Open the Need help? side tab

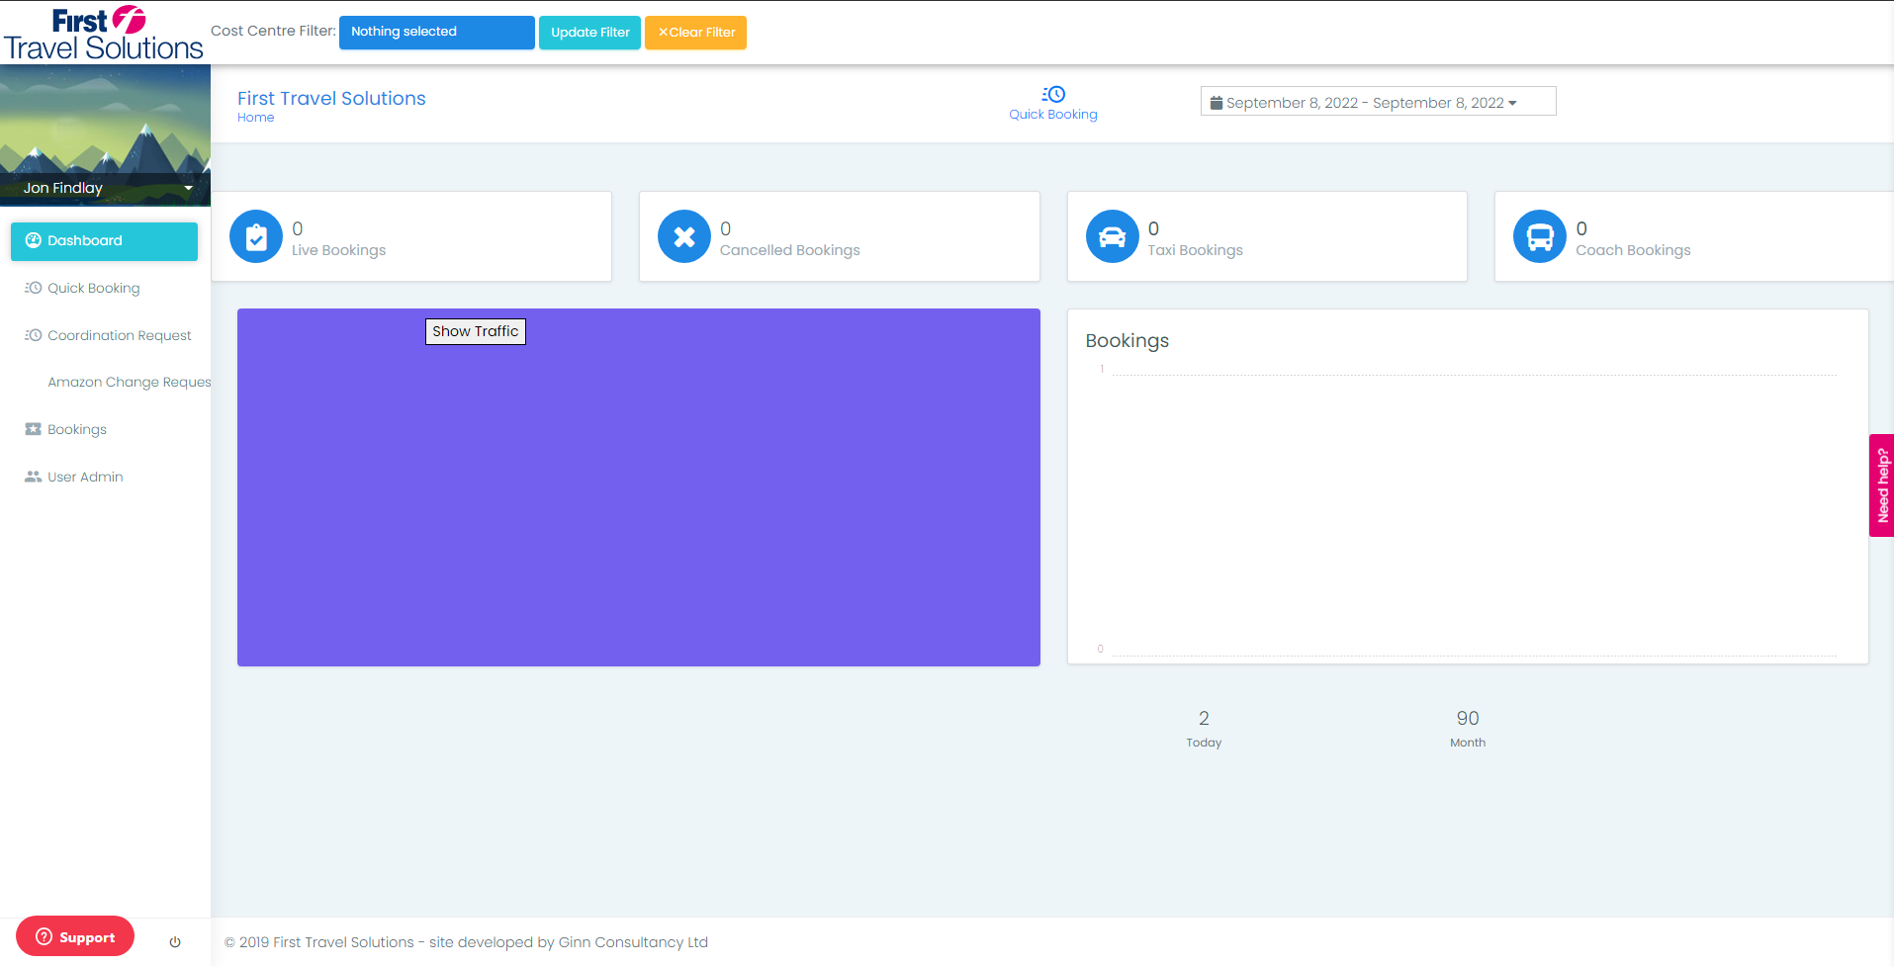pos(1881,485)
